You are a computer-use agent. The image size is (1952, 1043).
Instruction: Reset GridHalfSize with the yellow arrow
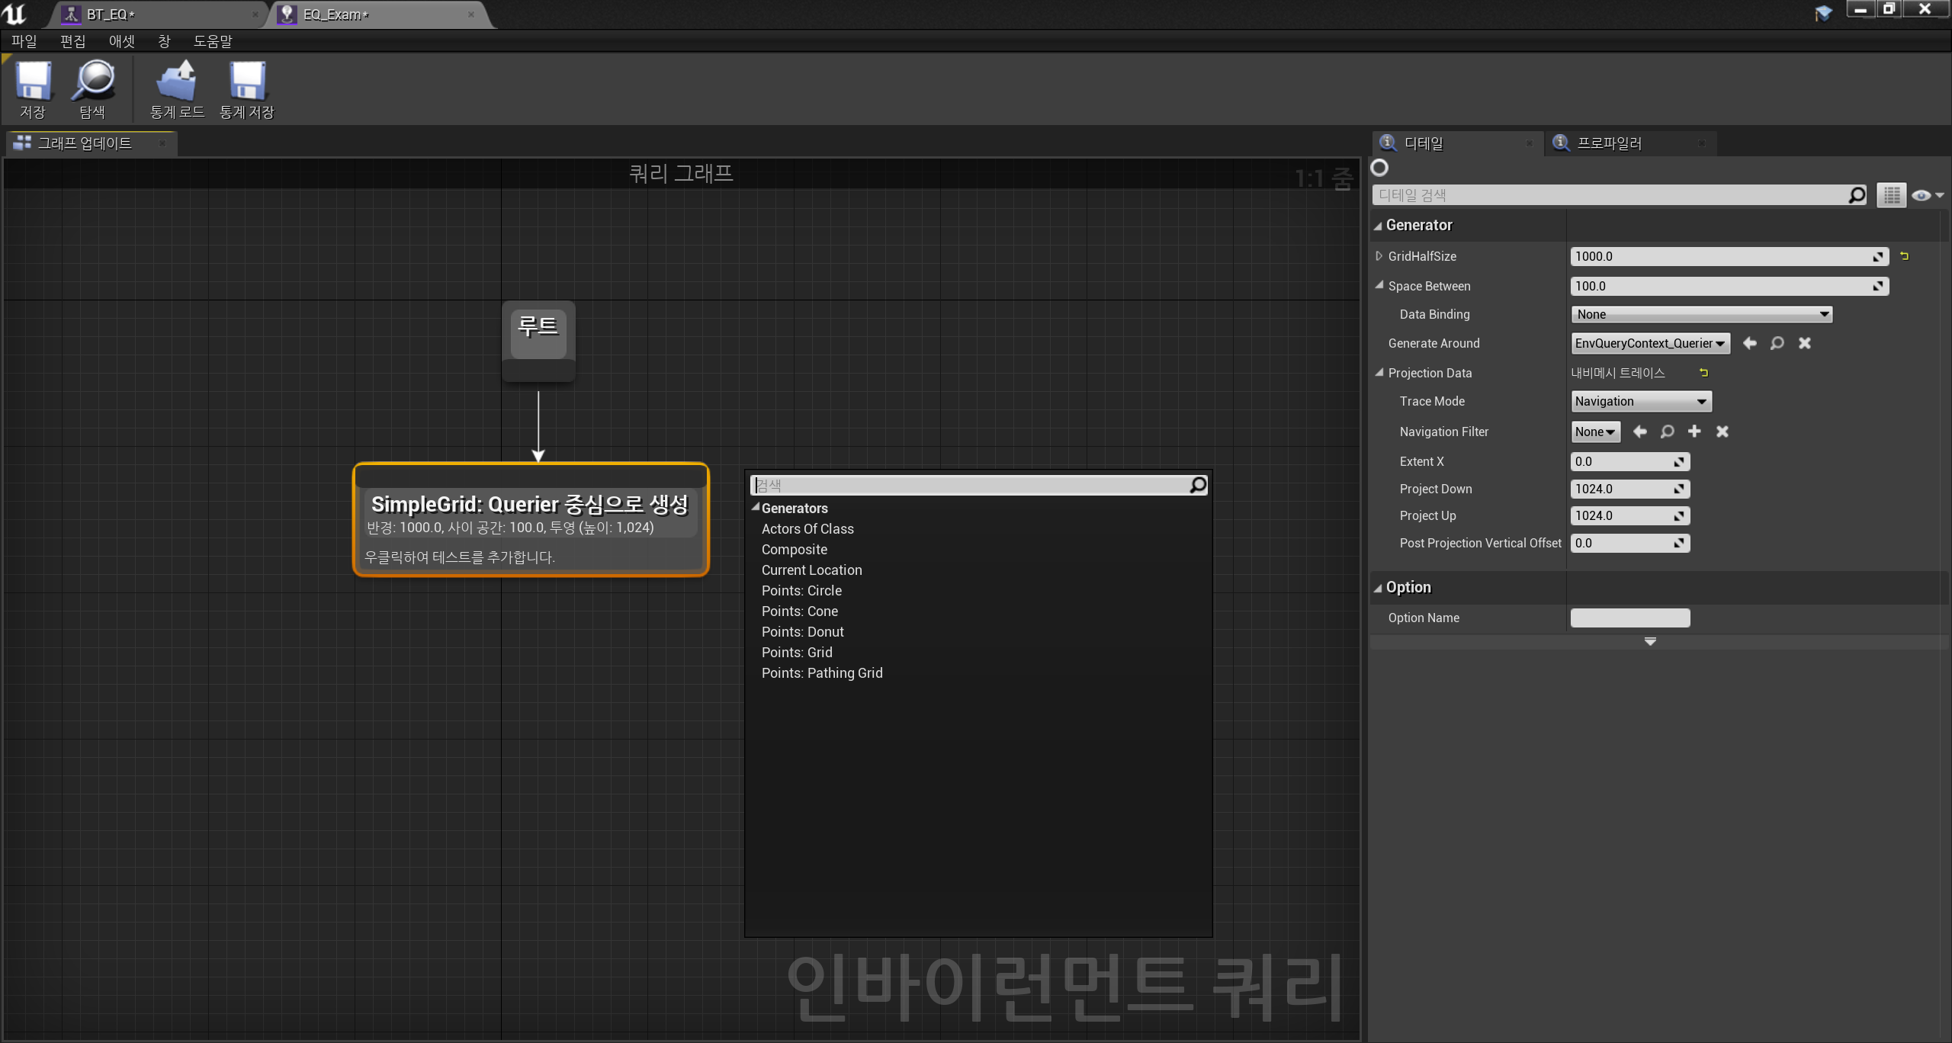point(1904,256)
